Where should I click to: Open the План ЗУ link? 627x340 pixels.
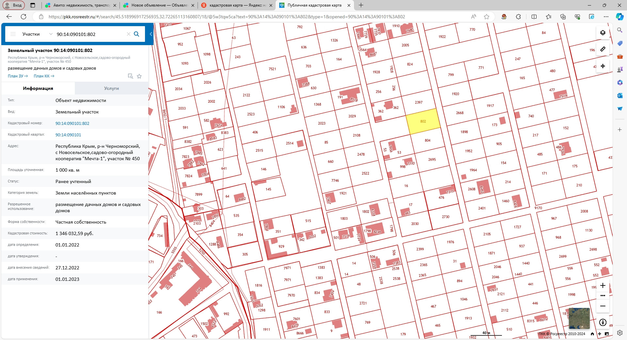18,76
